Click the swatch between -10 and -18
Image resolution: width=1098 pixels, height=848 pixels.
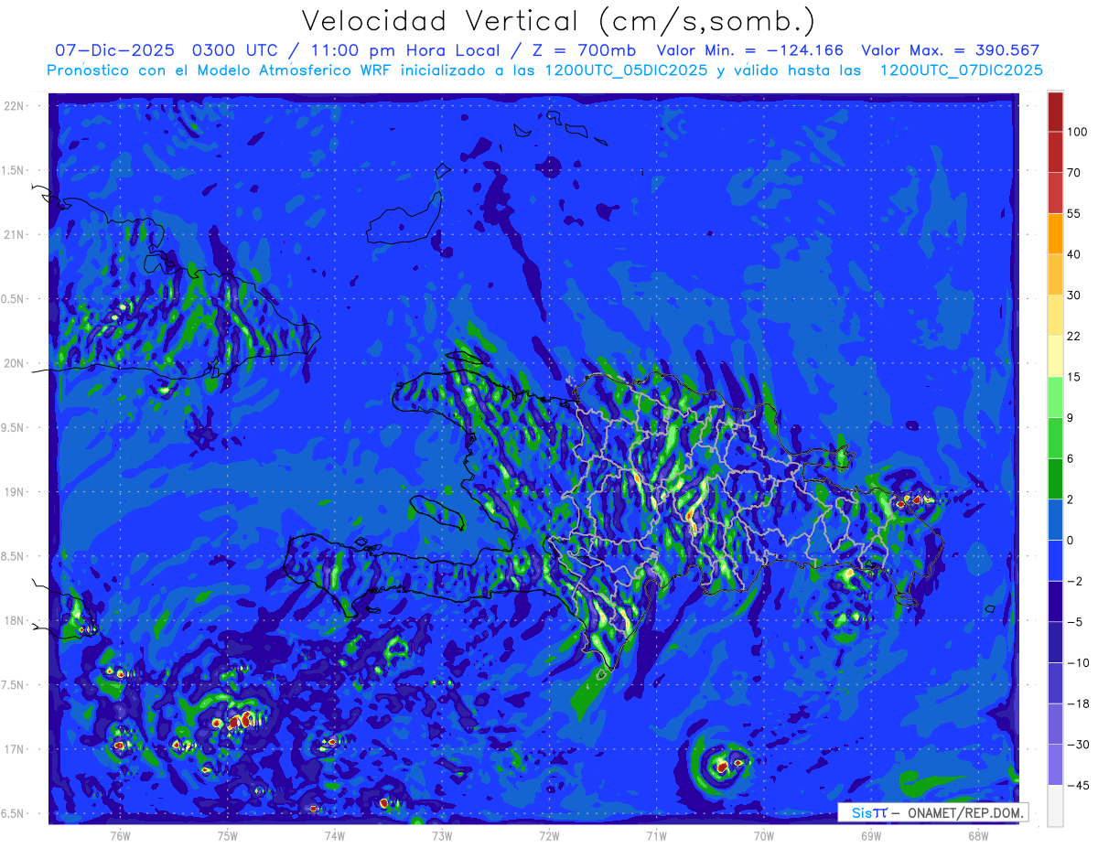(1055, 682)
